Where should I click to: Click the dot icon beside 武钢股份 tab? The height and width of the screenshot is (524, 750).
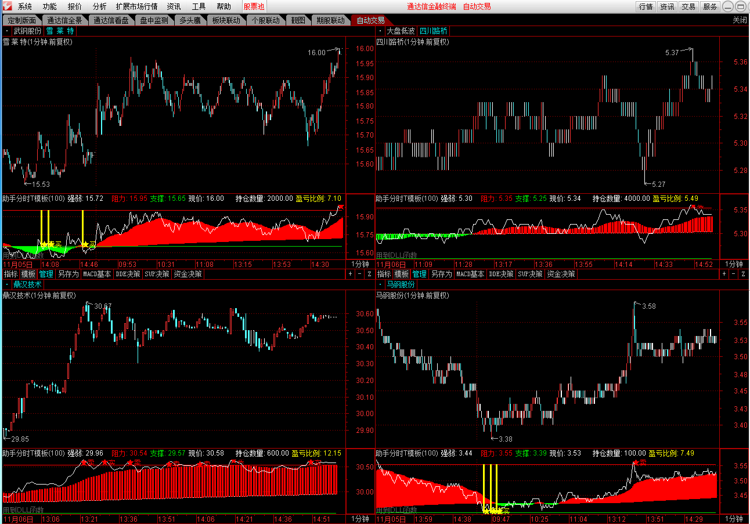click(6, 31)
